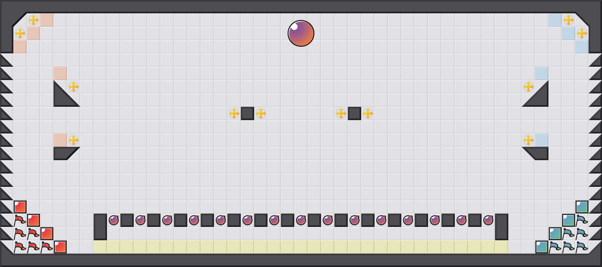Select the yellow plus beside the lower pale red tile

click(74, 140)
